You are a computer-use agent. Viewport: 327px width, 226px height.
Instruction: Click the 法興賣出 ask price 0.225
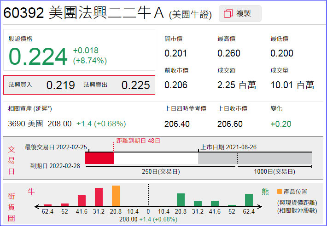[135, 85]
